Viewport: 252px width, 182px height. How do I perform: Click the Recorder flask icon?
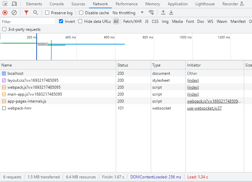(x=242, y=4)
